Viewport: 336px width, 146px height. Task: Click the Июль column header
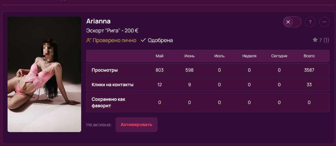point(219,56)
